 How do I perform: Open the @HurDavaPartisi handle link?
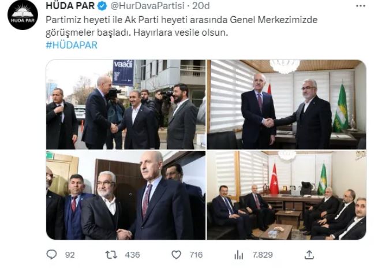pos(148,6)
